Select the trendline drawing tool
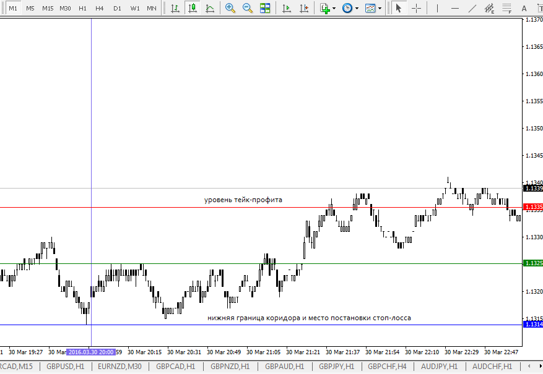This screenshot has height=374, width=543. point(472,8)
